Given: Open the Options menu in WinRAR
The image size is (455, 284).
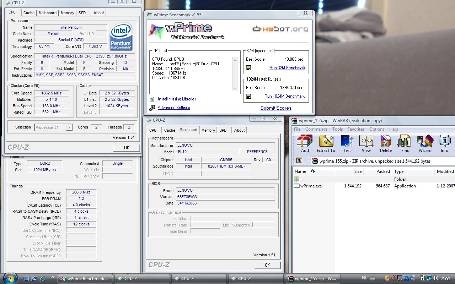Looking at the screenshot, I should (x=376, y=129).
